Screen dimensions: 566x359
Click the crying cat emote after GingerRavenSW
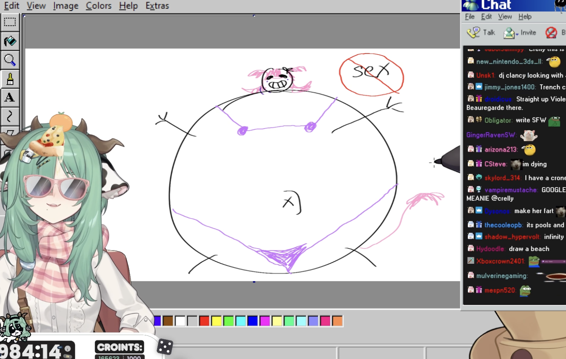[x=529, y=135]
